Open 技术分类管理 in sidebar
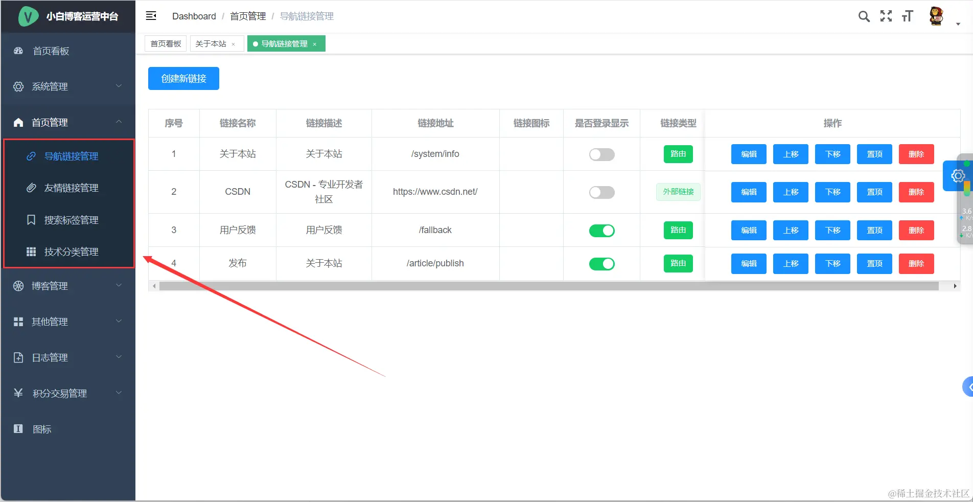The width and height of the screenshot is (973, 502). click(x=71, y=252)
